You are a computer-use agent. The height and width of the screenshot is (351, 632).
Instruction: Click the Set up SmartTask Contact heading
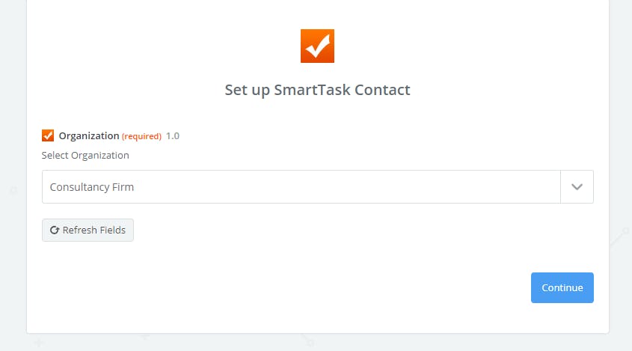(317, 90)
